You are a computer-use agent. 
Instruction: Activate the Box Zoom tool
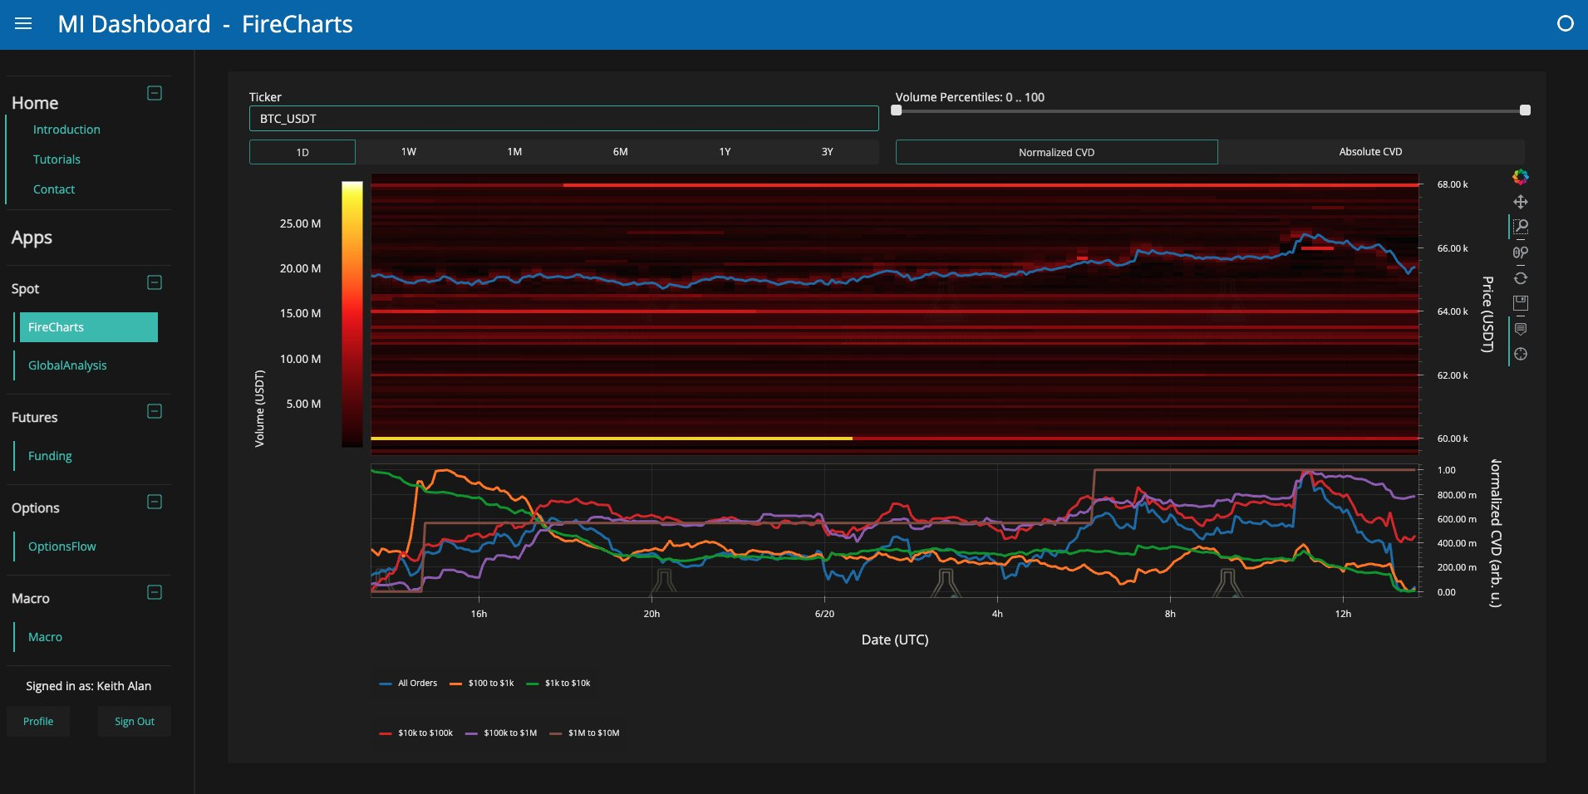[x=1521, y=227]
